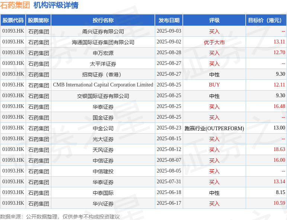Click the 评级 column header
The height and width of the screenshot is (220, 287).
tap(214, 20)
